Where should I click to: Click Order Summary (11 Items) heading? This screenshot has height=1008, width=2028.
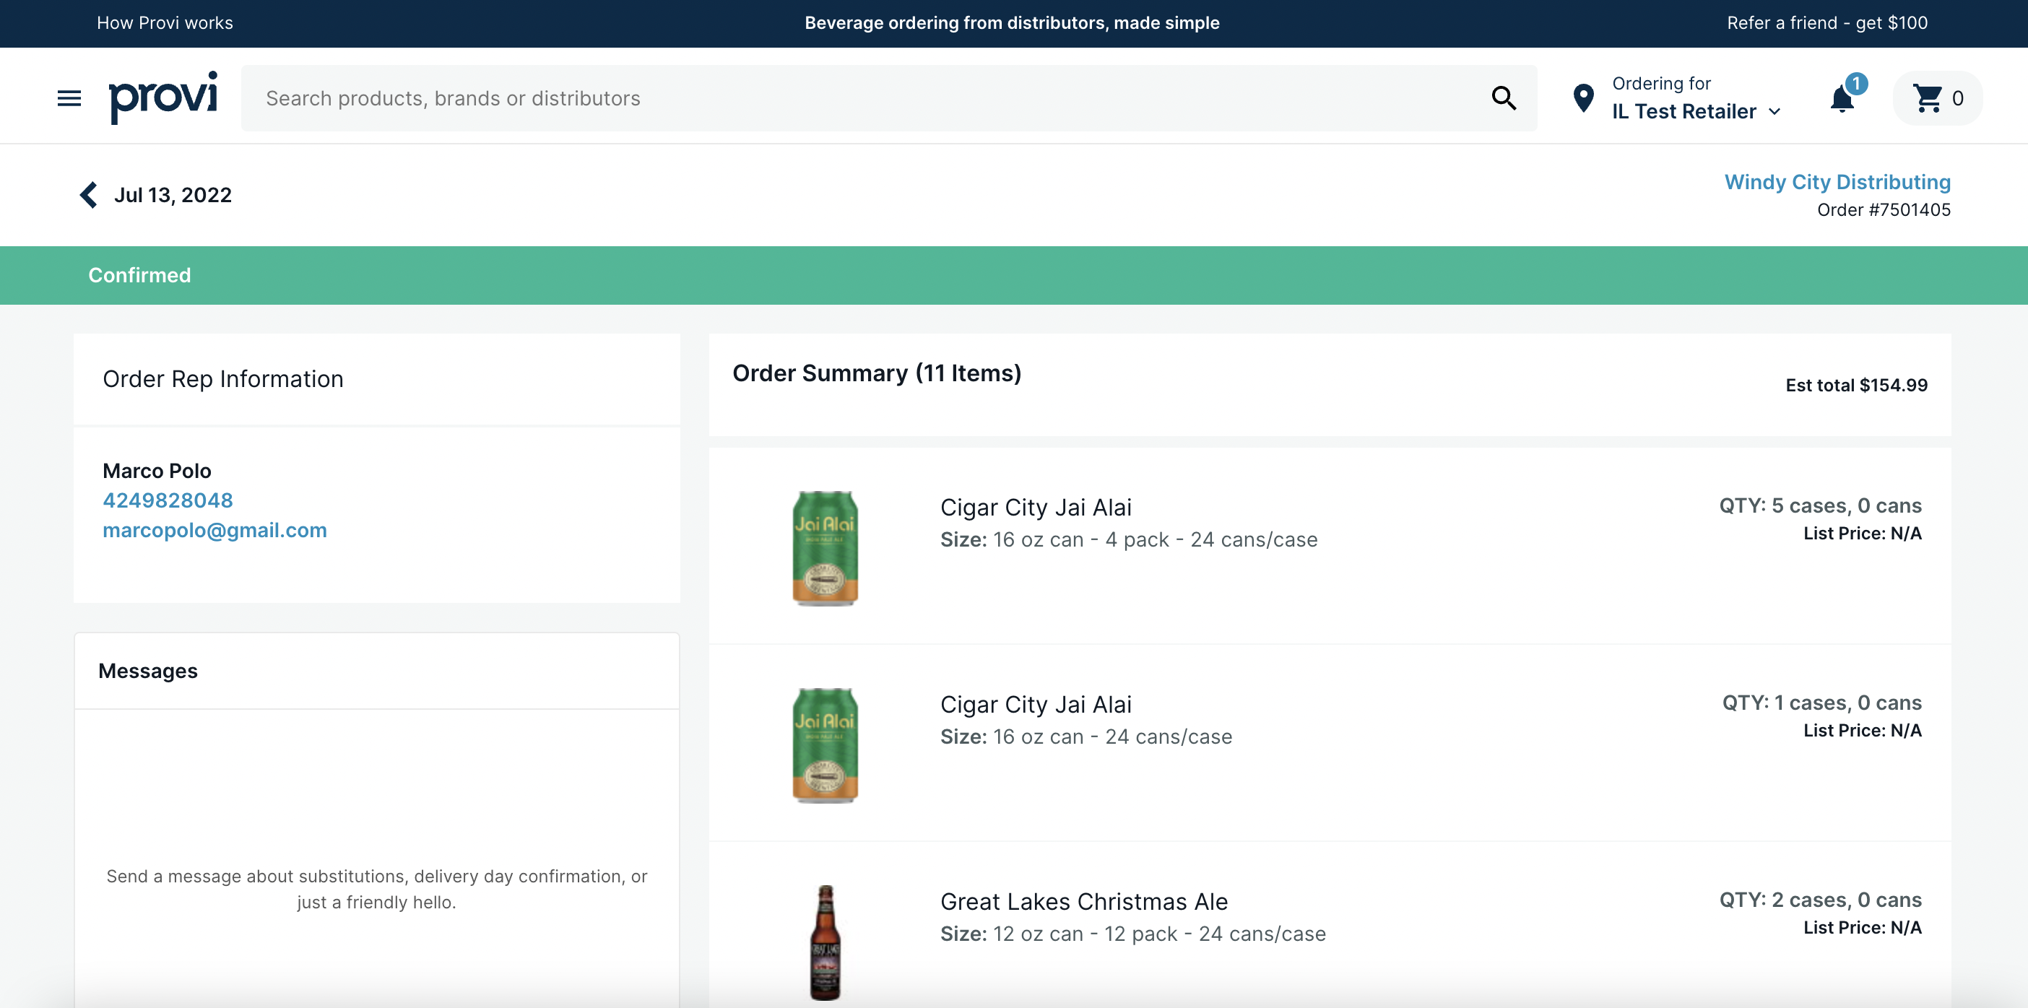click(x=877, y=373)
